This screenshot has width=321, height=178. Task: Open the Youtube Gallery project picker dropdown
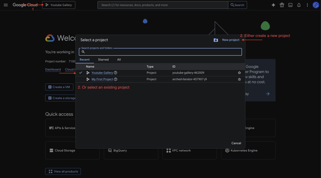coord(59,5)
